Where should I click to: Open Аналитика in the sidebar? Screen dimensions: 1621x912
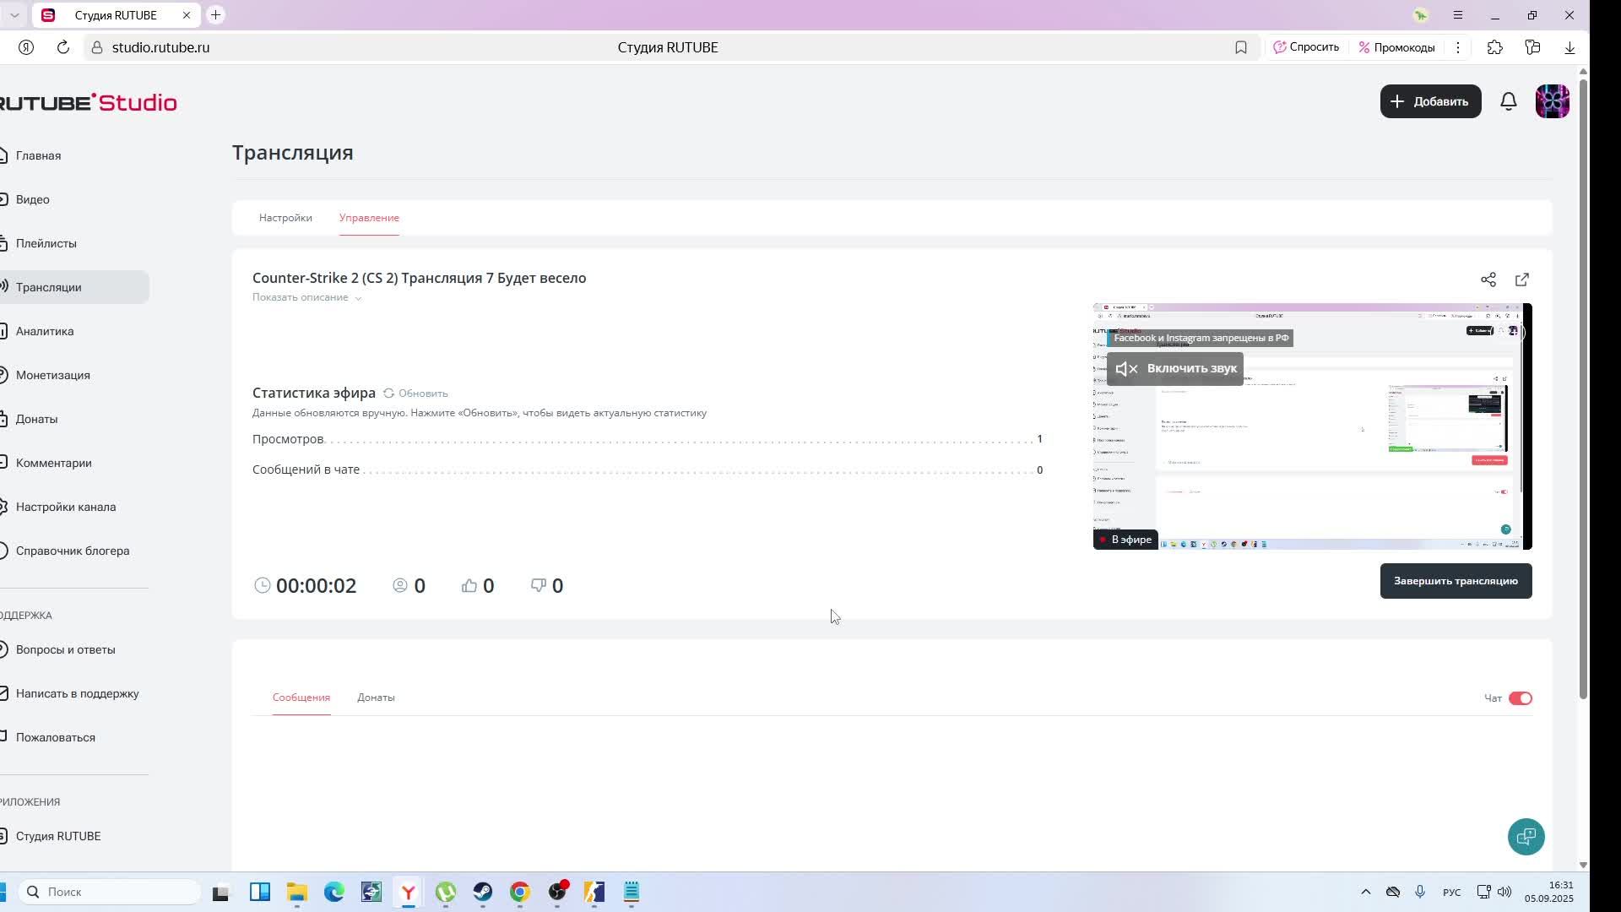pos(45,331)
